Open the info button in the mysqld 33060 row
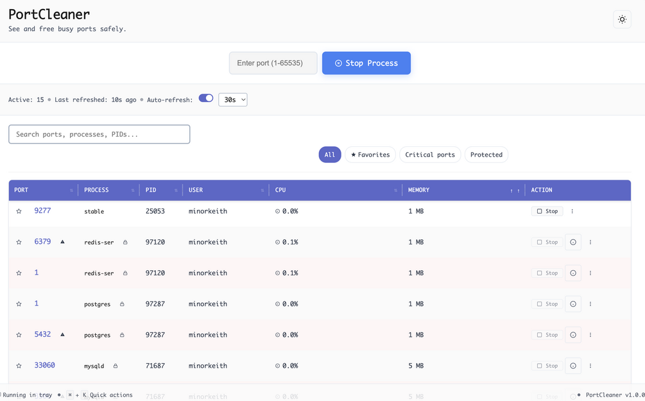This screenshot has height=401, width=645. (x=573, y=366)
